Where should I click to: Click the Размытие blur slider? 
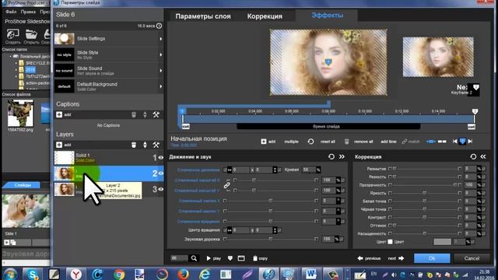coord(425,169)
